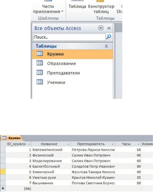Click the Математический cell

51,150
